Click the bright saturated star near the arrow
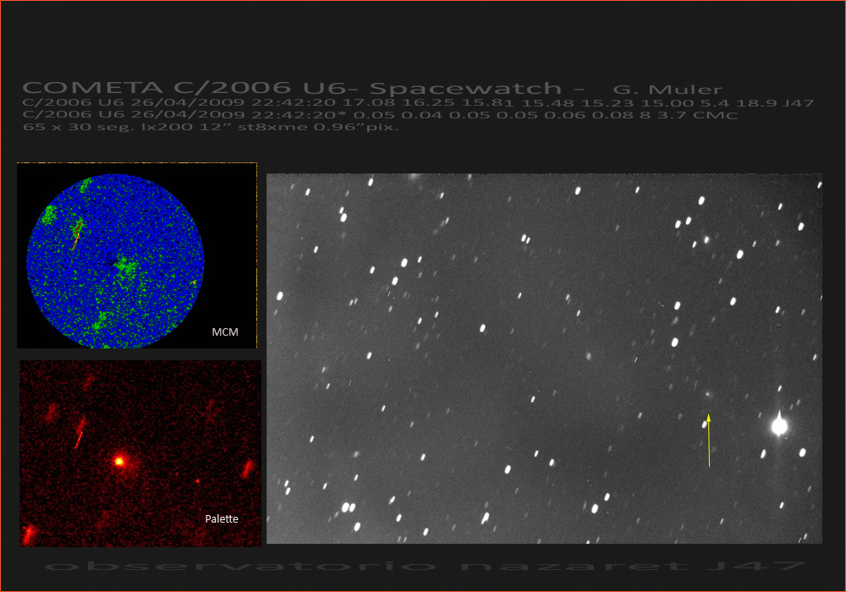The height and width of the screenshot is (592, 846). 779,426
